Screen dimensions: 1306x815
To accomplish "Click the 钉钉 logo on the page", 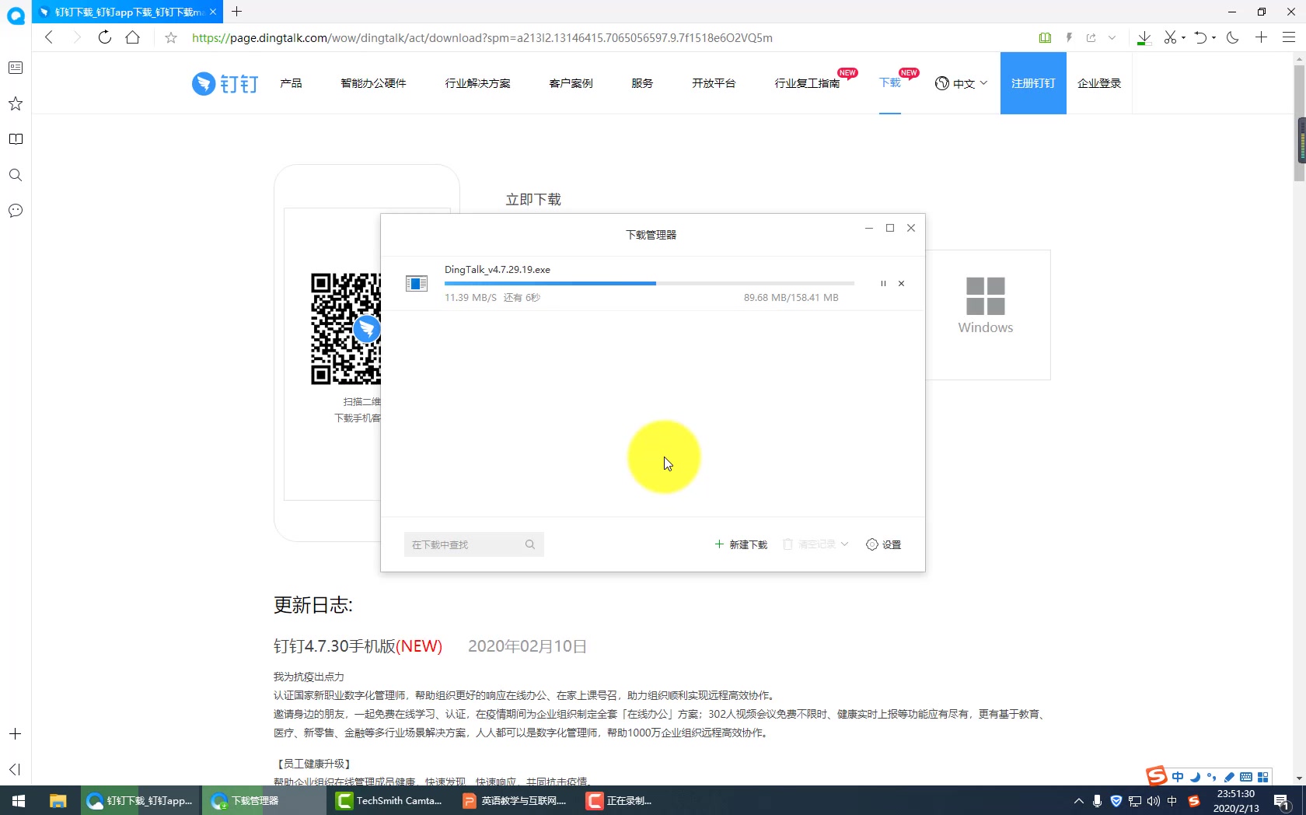I will [225, 83].
